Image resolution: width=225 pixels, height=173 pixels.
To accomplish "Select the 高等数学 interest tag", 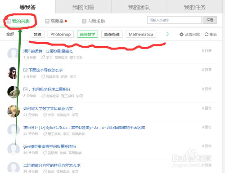I will coord(87,34).
